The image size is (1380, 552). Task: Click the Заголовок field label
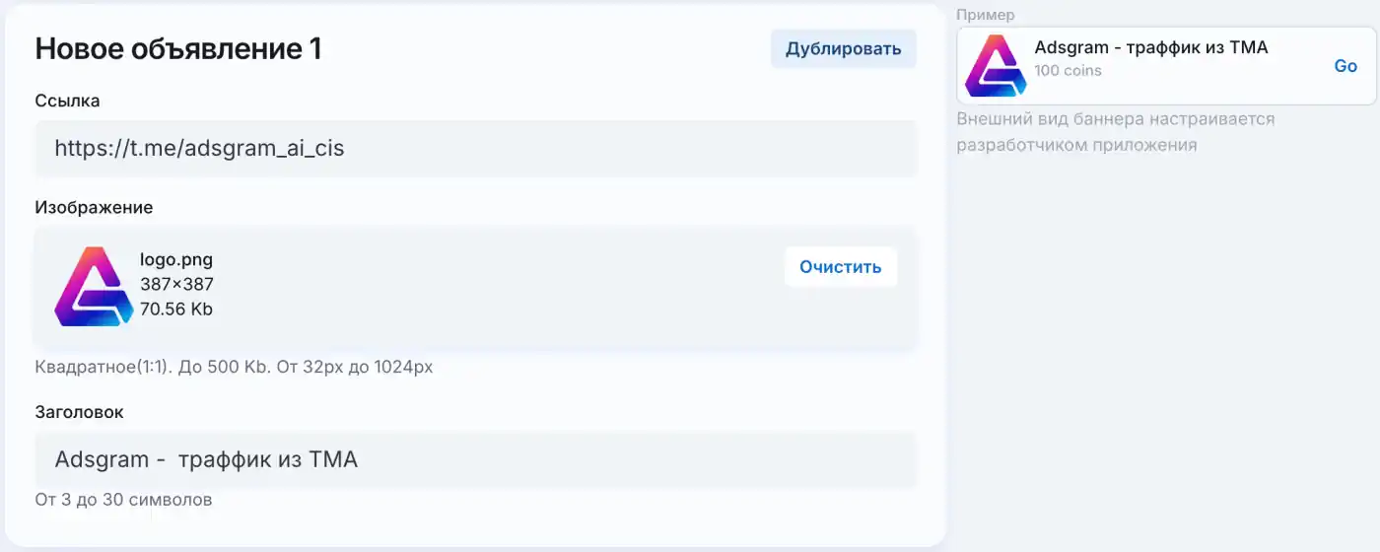79,412
